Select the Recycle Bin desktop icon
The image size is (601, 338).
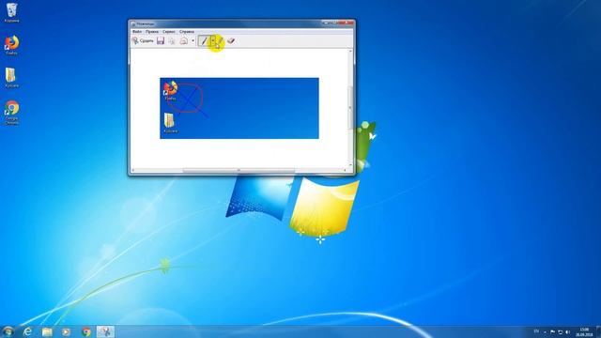point(12,12)
